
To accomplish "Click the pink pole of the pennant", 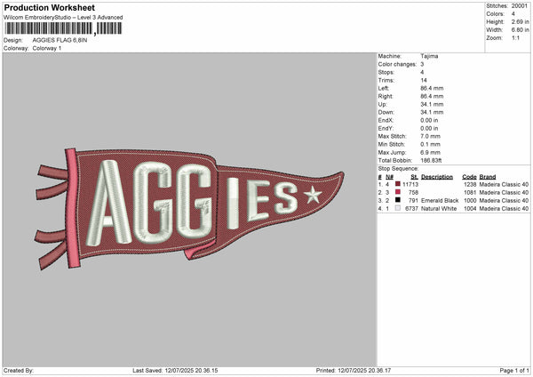I will tap(73, 208).
